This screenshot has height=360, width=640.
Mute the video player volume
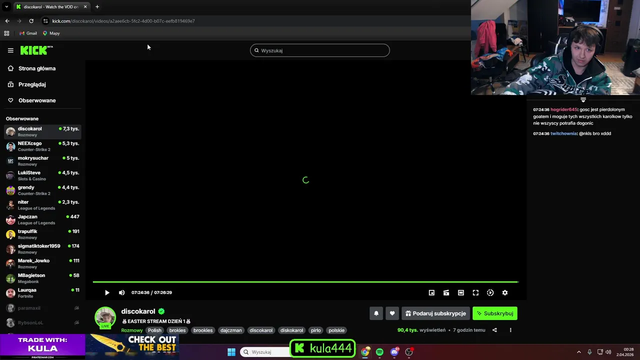pos(121,292)
